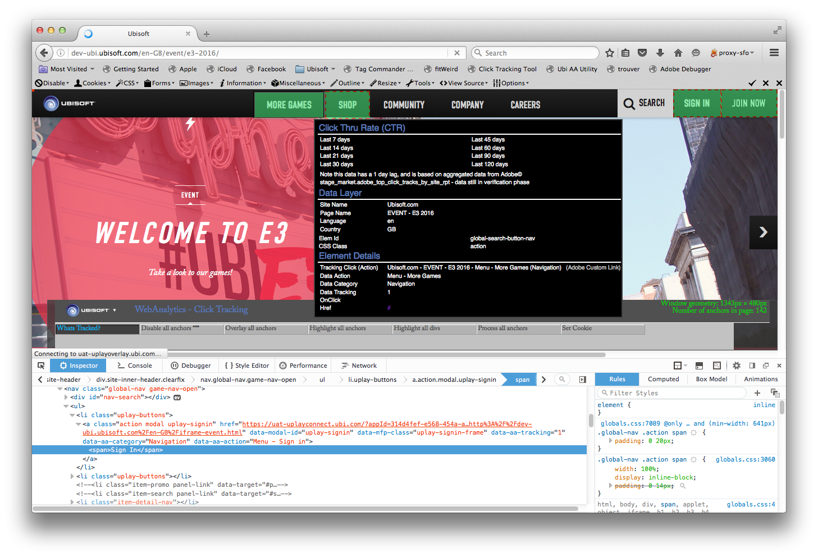The width and height of the screenshot is (818, 557).
Task: Click the carousel next arrow
Action: tap(763, 232)
